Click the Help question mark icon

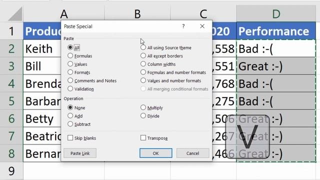pyautogui.click(x=183, y=26)
